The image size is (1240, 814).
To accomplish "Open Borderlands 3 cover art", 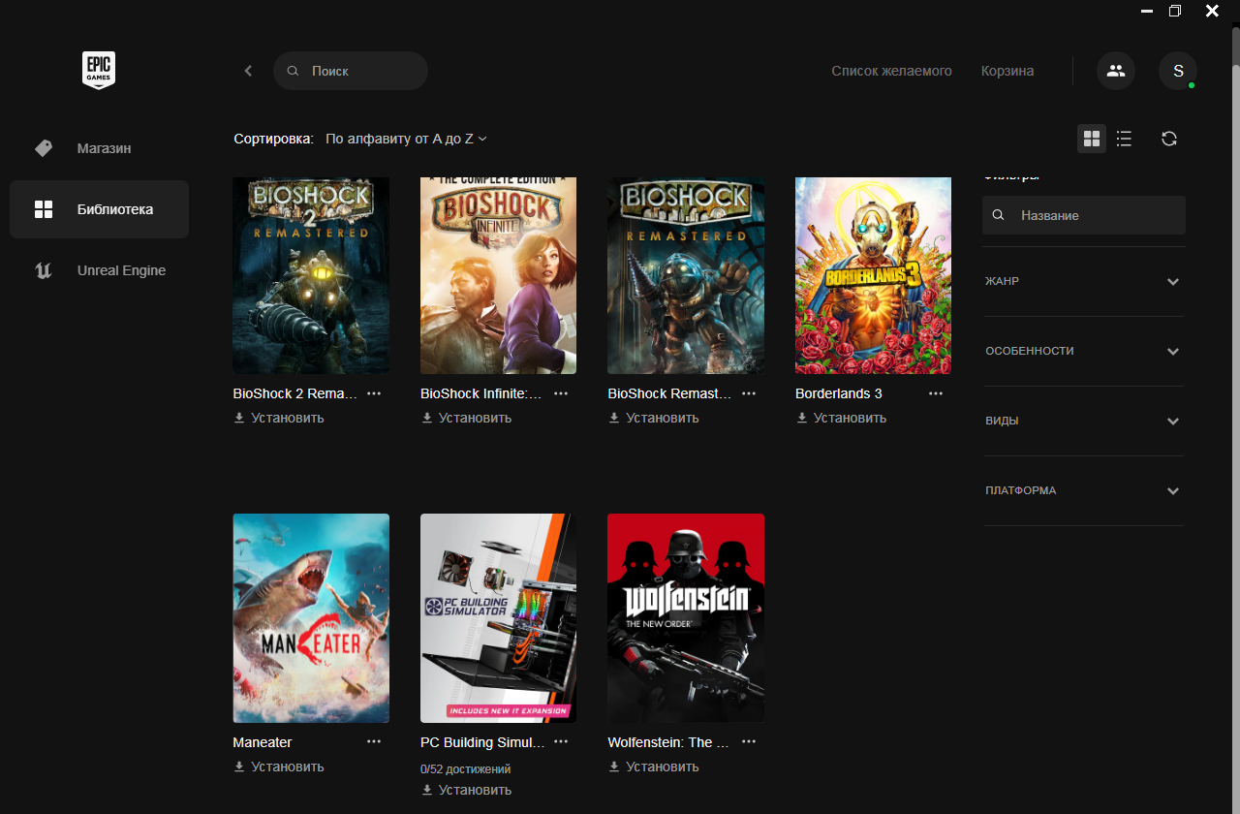I will point(873,275).
